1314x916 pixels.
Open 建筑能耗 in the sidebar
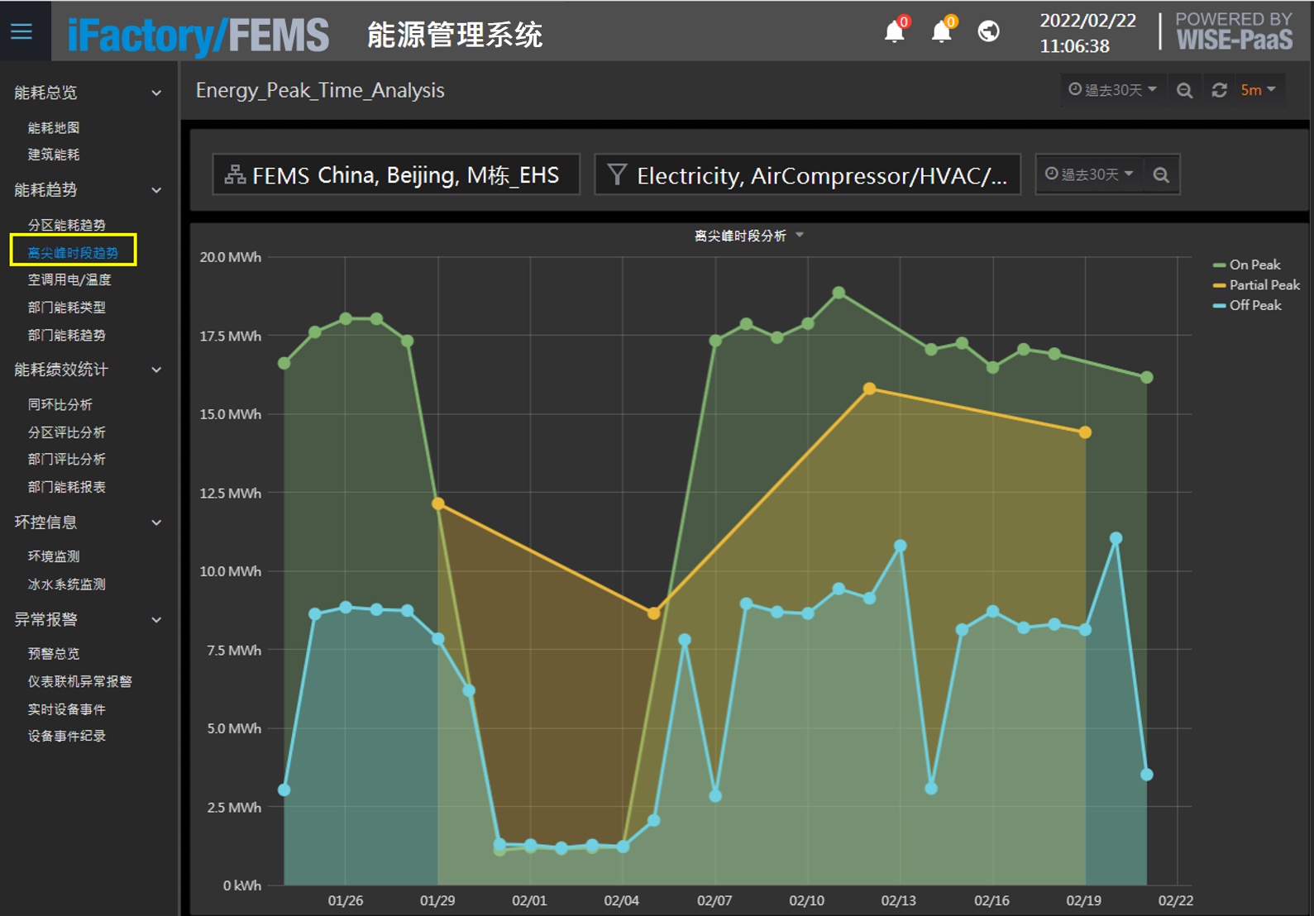(54, 155)
